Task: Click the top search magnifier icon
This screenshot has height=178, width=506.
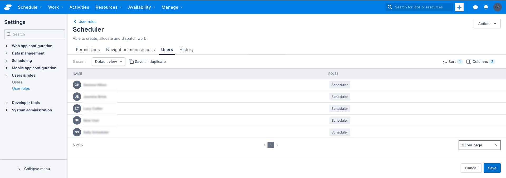Action: click(x=390, y=7)
